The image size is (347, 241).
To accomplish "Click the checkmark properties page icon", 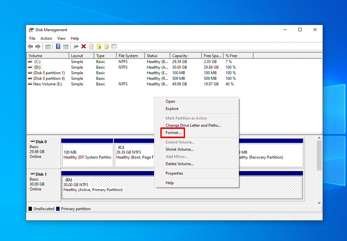I will click(x=91, y=47).
